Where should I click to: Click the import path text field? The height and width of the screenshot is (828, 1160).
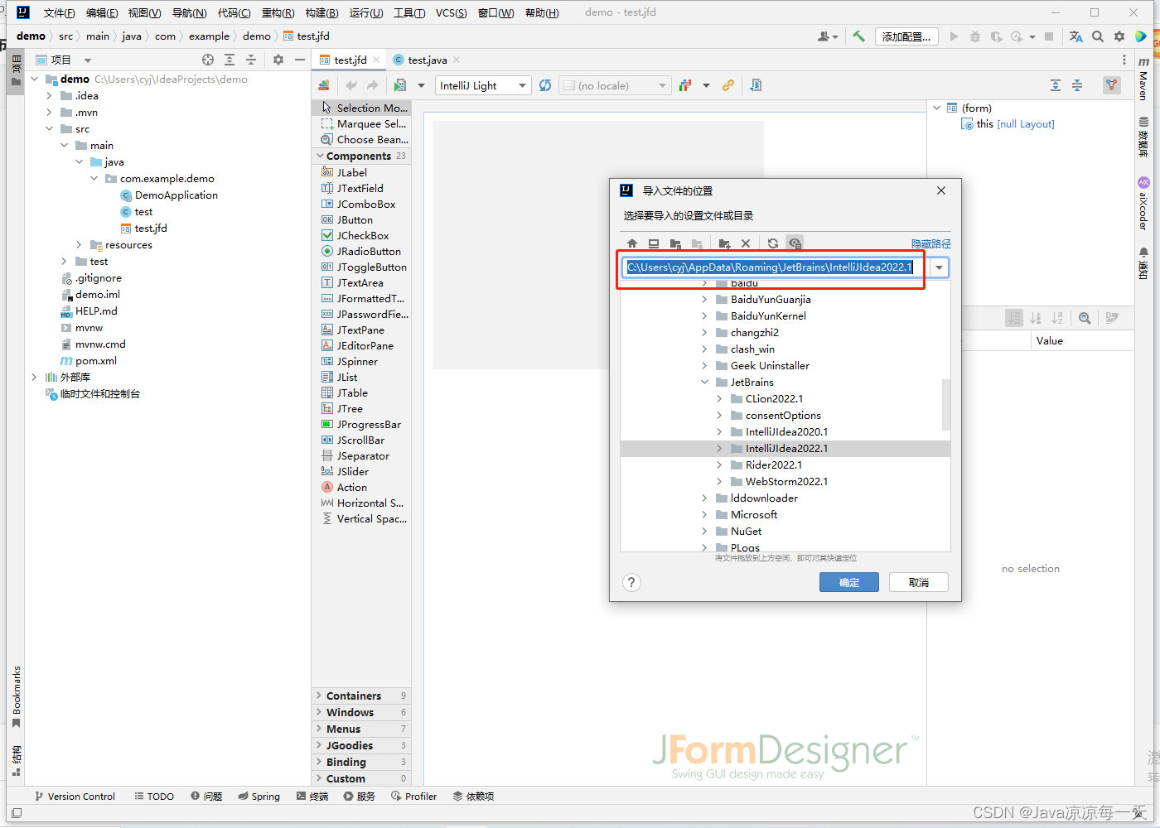[x=776, y=267]
